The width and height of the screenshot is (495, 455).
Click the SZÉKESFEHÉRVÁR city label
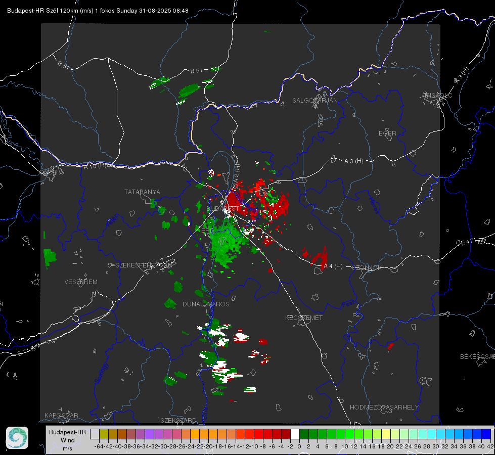144,265
